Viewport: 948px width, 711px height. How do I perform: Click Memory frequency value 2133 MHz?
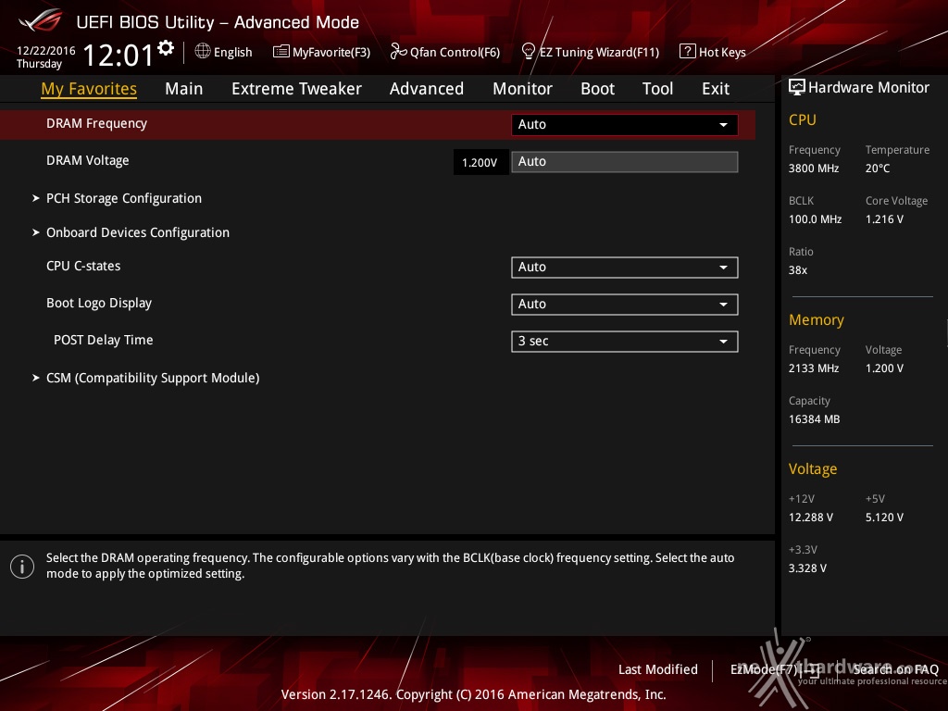coord(814,368)
